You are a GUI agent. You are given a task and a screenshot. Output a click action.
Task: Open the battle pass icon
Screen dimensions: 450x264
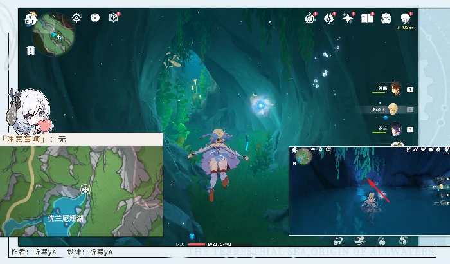click(x=329, y=18)
